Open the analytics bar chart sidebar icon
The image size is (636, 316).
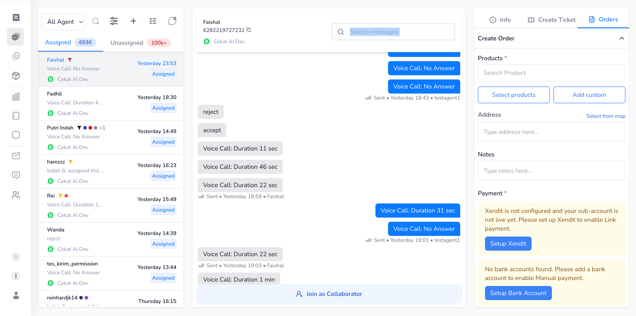tap(16, 96)
